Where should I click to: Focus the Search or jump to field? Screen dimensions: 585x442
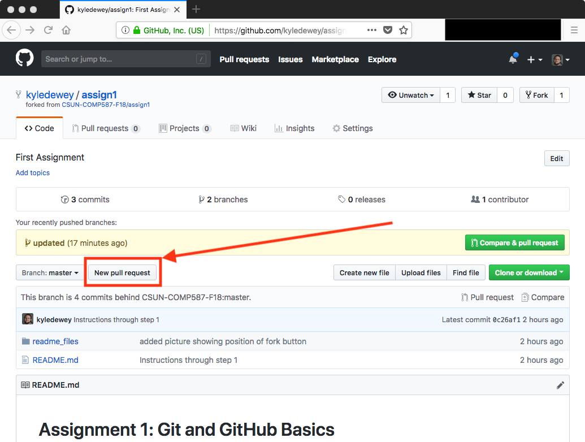coord(125,59)
